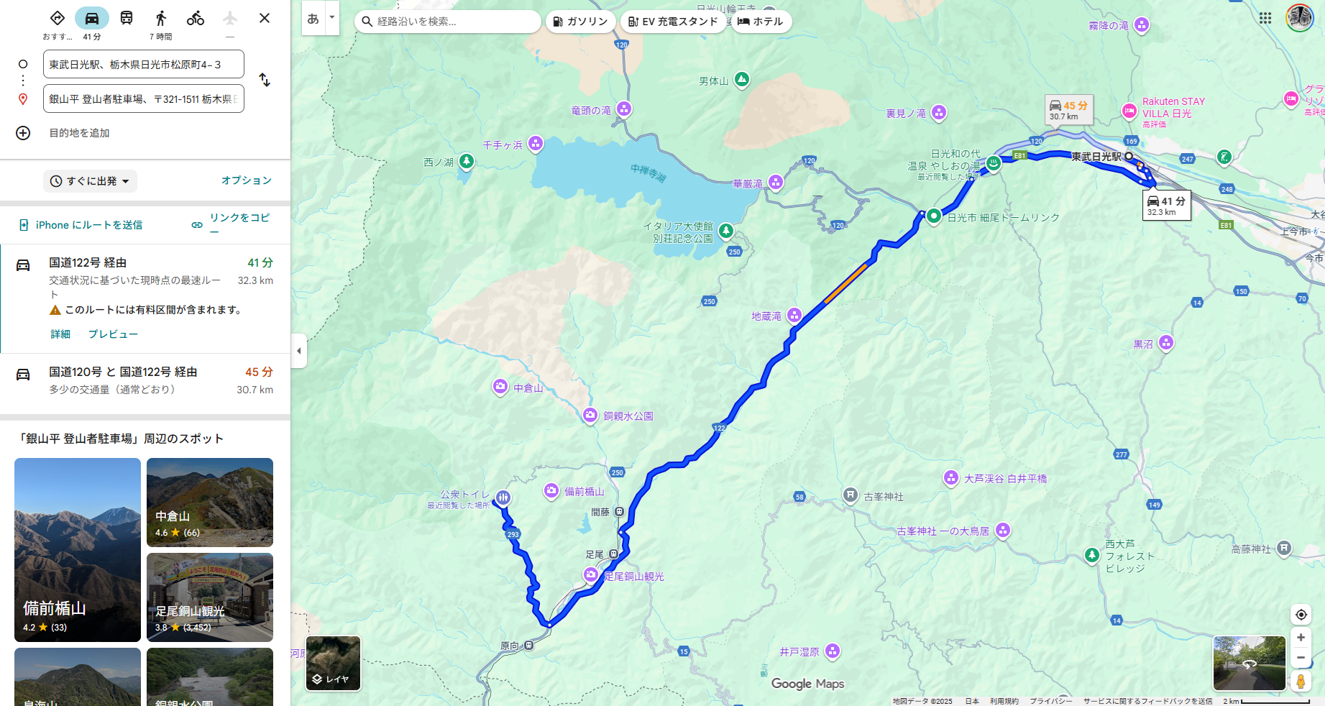Collapse the side panel using the arrow
The width and height of the screenshot is (1325, 706).
tap(299, 351)
